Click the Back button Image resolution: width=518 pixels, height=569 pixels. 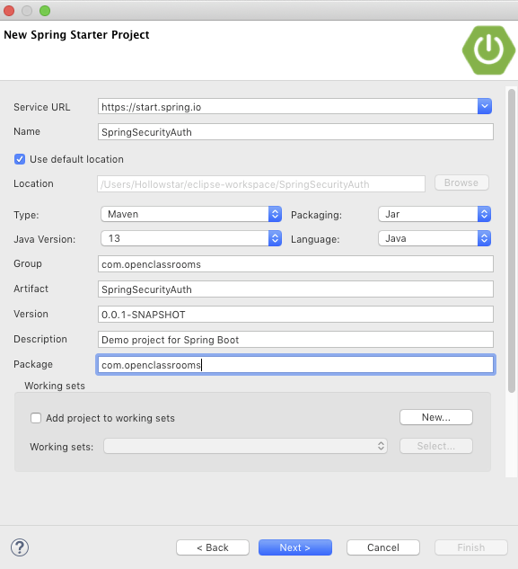click(x=213, y=547)
